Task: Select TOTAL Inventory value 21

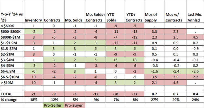Action: click(x=33, y=94)
